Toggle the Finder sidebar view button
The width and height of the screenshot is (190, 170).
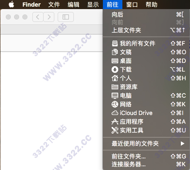click(x=66, y=17)
